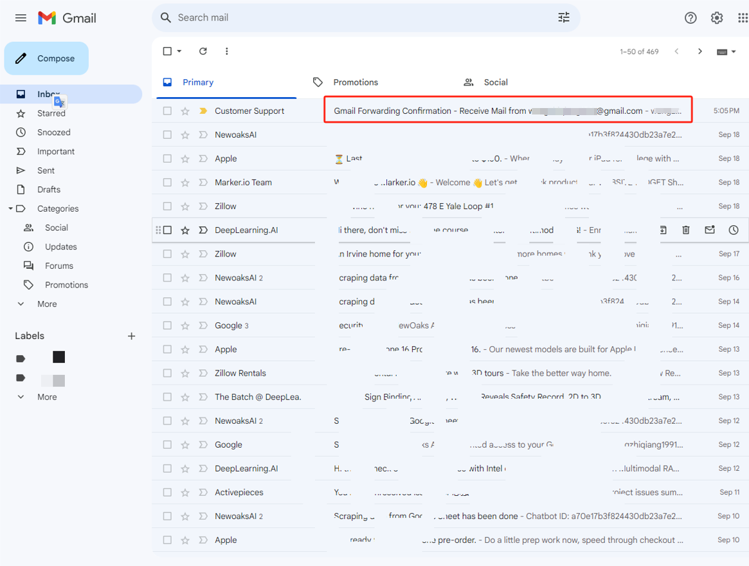Viewport: 749px width, 566px height.
Task: Create a new label with plus icon
Action: (x=131, y=336)
